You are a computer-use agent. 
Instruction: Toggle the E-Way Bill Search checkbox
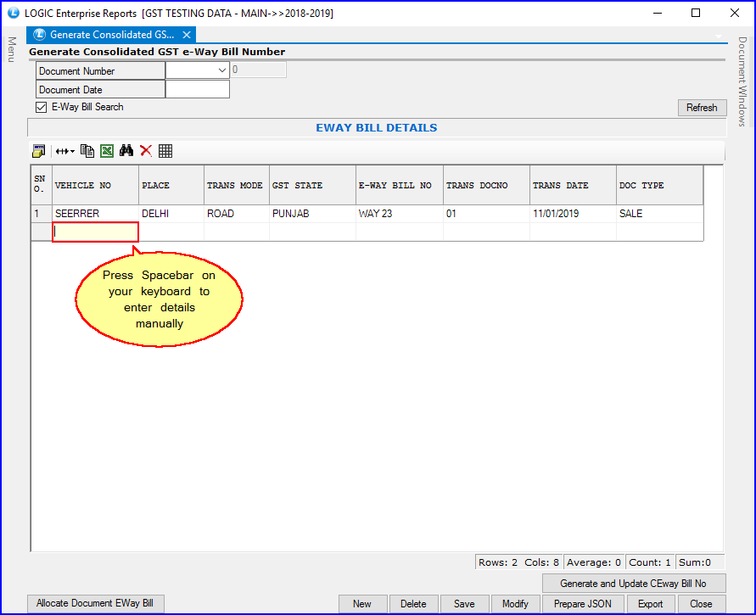(41, 107)
